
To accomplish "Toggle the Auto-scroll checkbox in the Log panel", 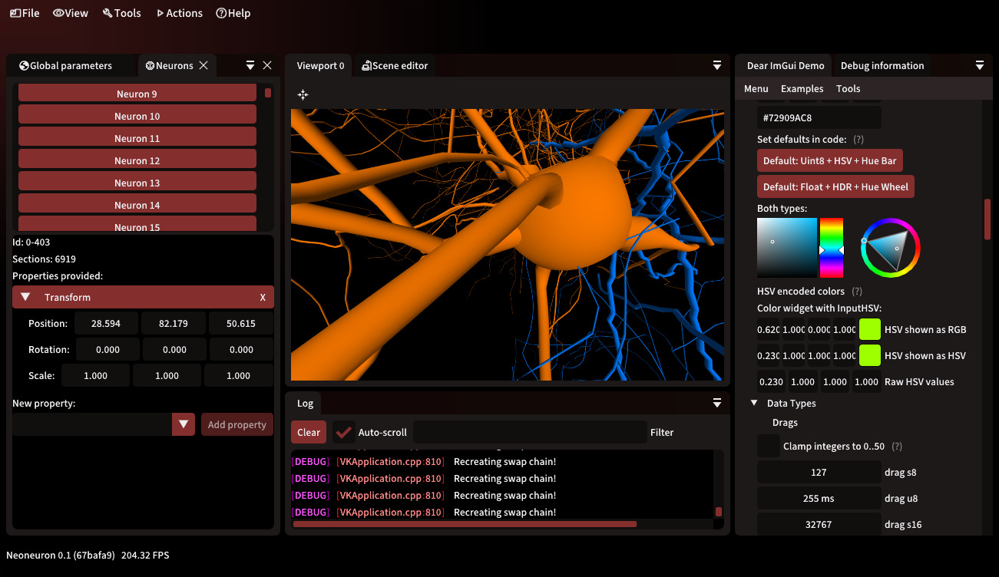I will [x=343, y=432].
